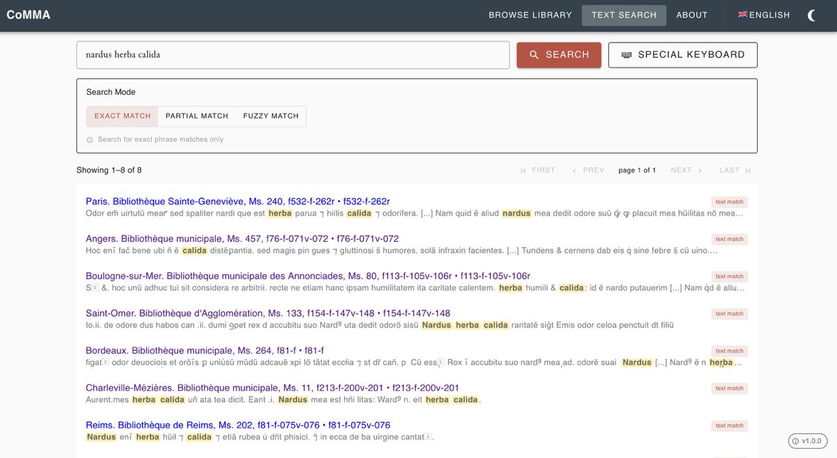Enable Fuzzy Match search mode
Viewport: 837px width, 458px height.
pos(271,116)
